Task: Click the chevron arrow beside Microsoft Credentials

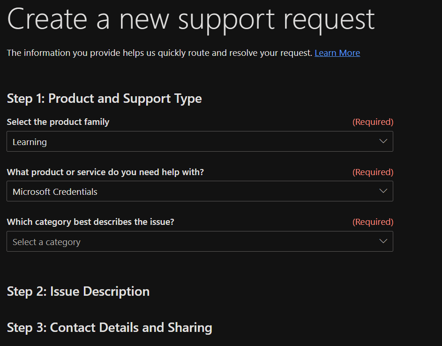Action: point(383,191)
